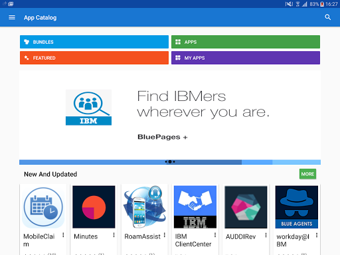Expand overflow menu for RoamAssist
The width and height of the screenshot is (340, 255).
click(165, 235)
